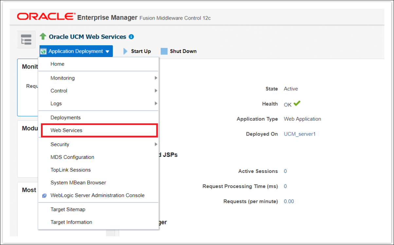The width and height of the screenshot is (394, 245).
Task: Click the Request Processing Time value 0
Action: coord(285,186)
